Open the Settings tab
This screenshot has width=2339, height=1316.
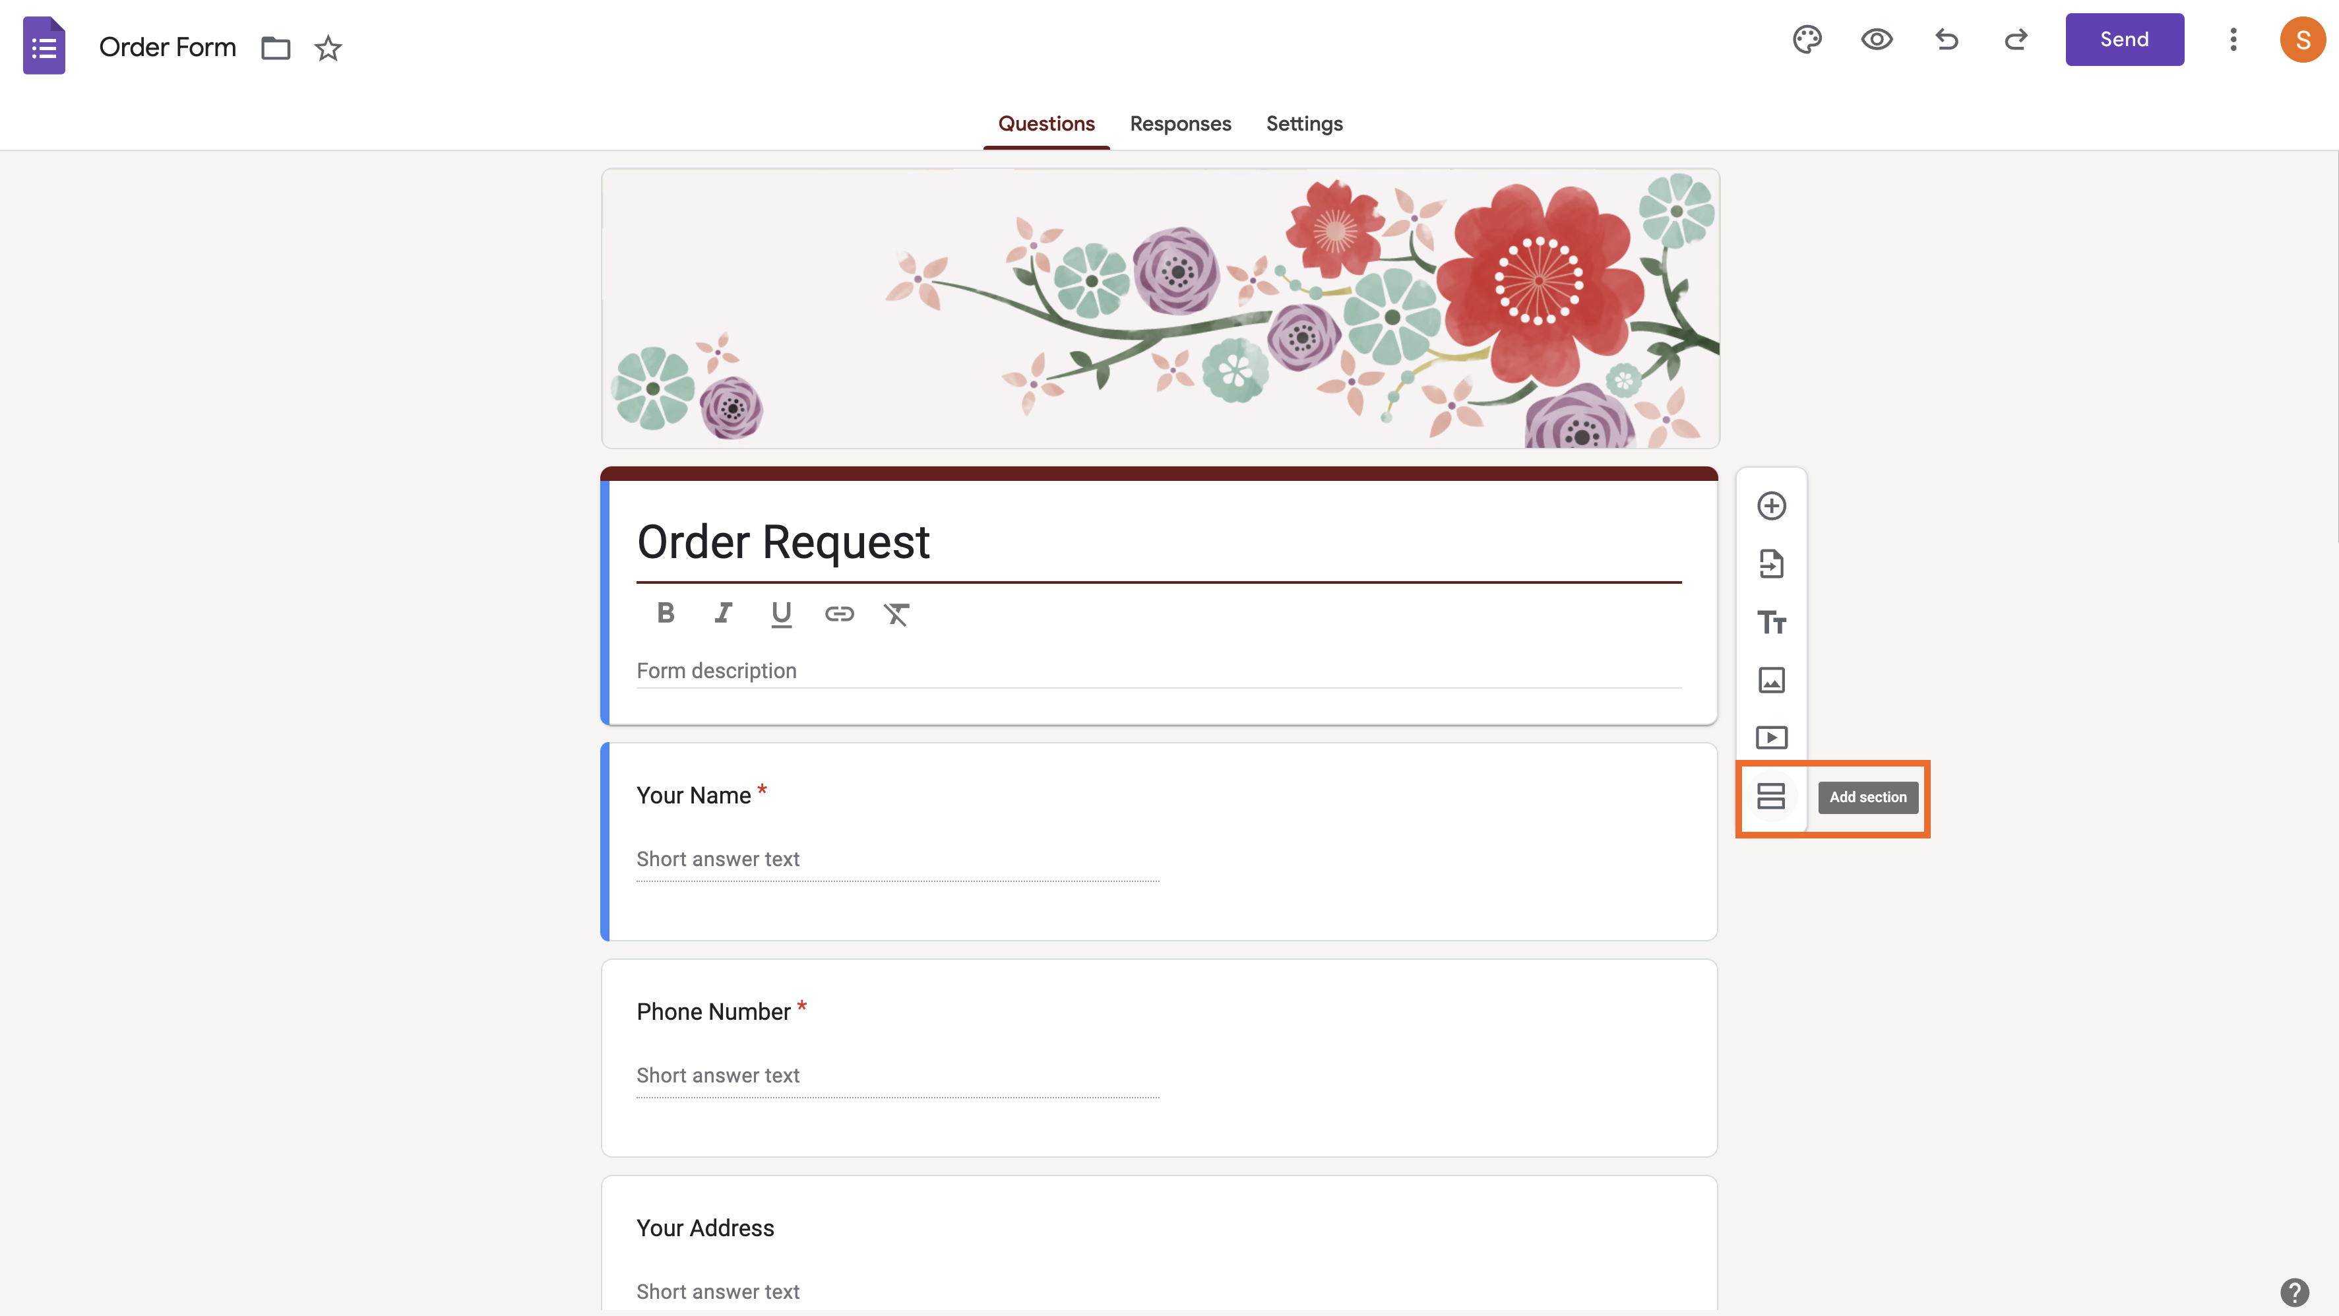(x=1304, y=123)
